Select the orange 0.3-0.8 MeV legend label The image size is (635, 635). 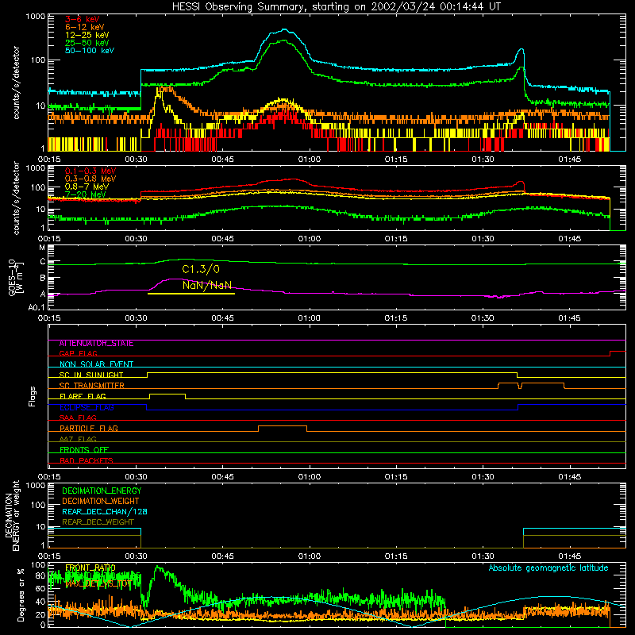click(90, 179)
